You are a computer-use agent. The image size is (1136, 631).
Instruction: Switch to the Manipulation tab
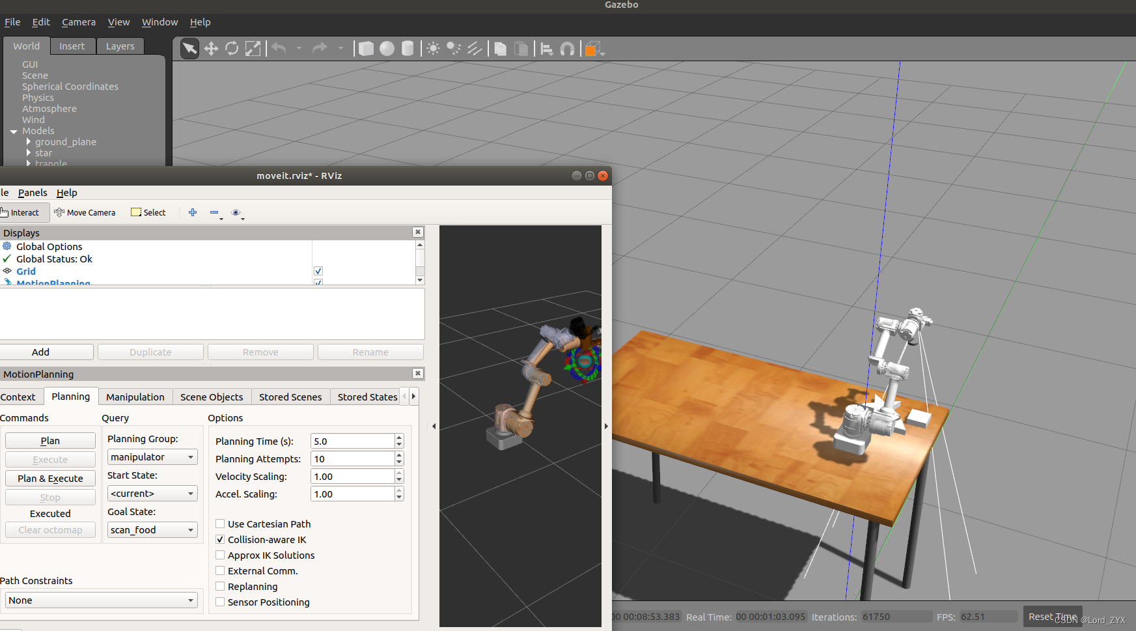(x=135, y=397)
